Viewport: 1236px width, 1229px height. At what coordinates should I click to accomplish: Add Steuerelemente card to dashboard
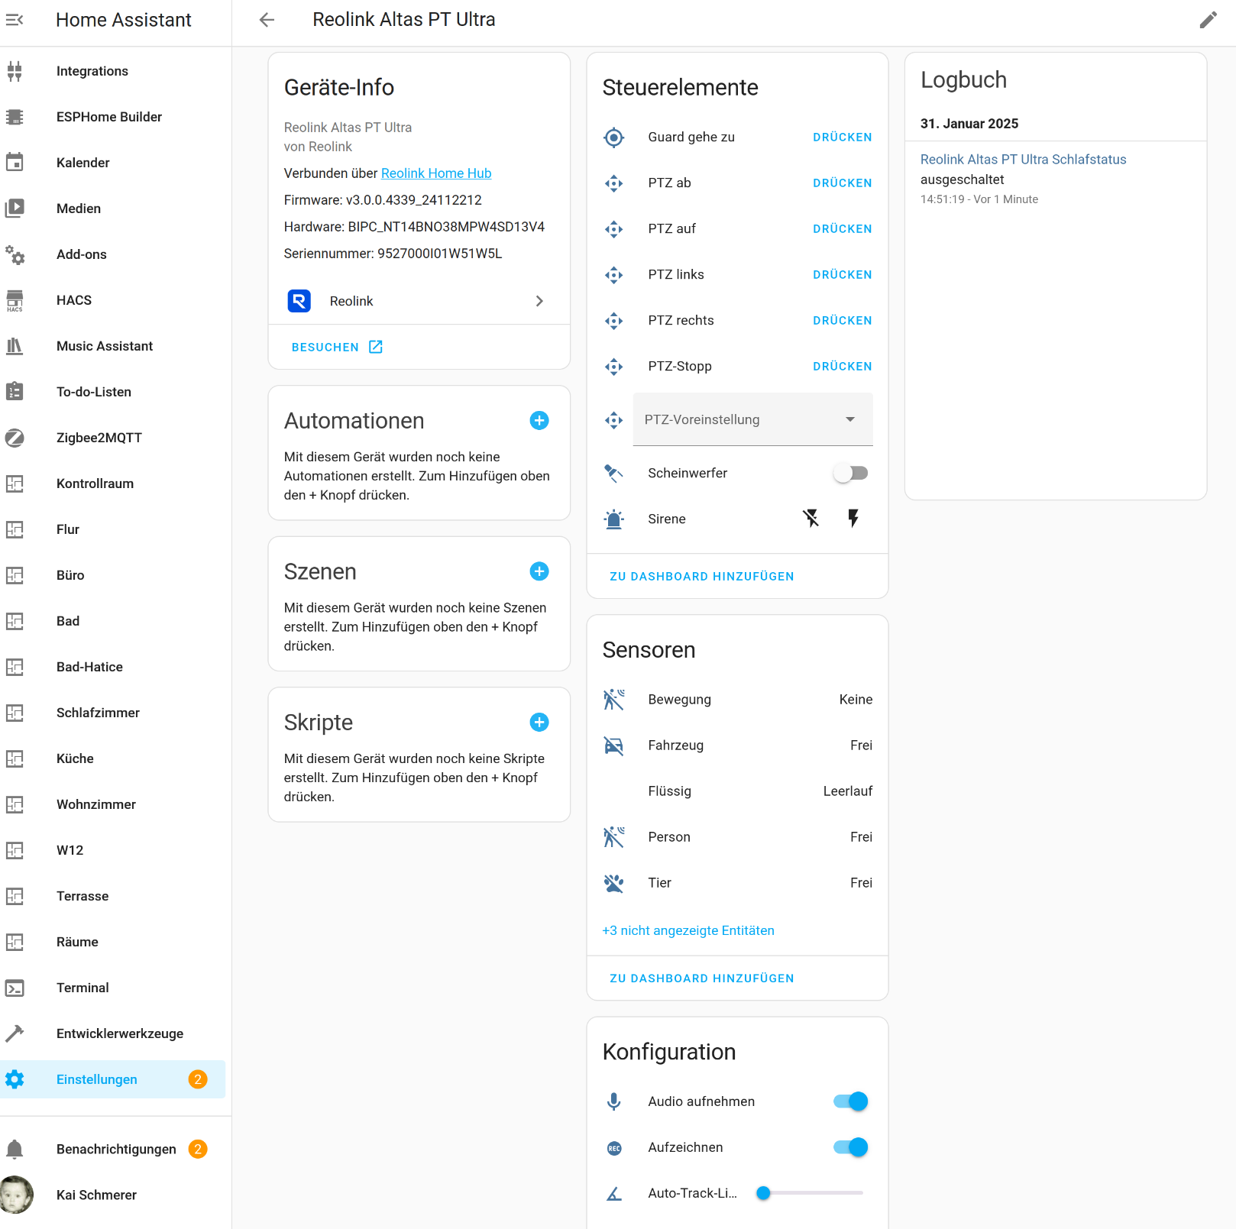click(x=702, y=577)
